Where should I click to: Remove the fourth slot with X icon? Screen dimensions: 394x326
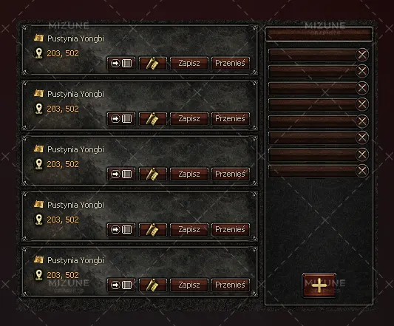point(362,104)
